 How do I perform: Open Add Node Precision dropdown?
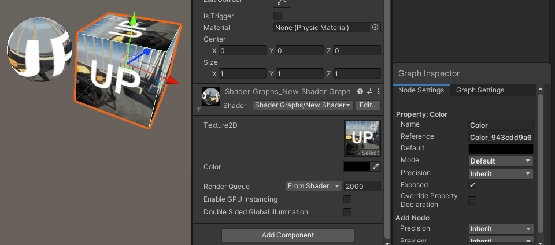pos(501,229)
